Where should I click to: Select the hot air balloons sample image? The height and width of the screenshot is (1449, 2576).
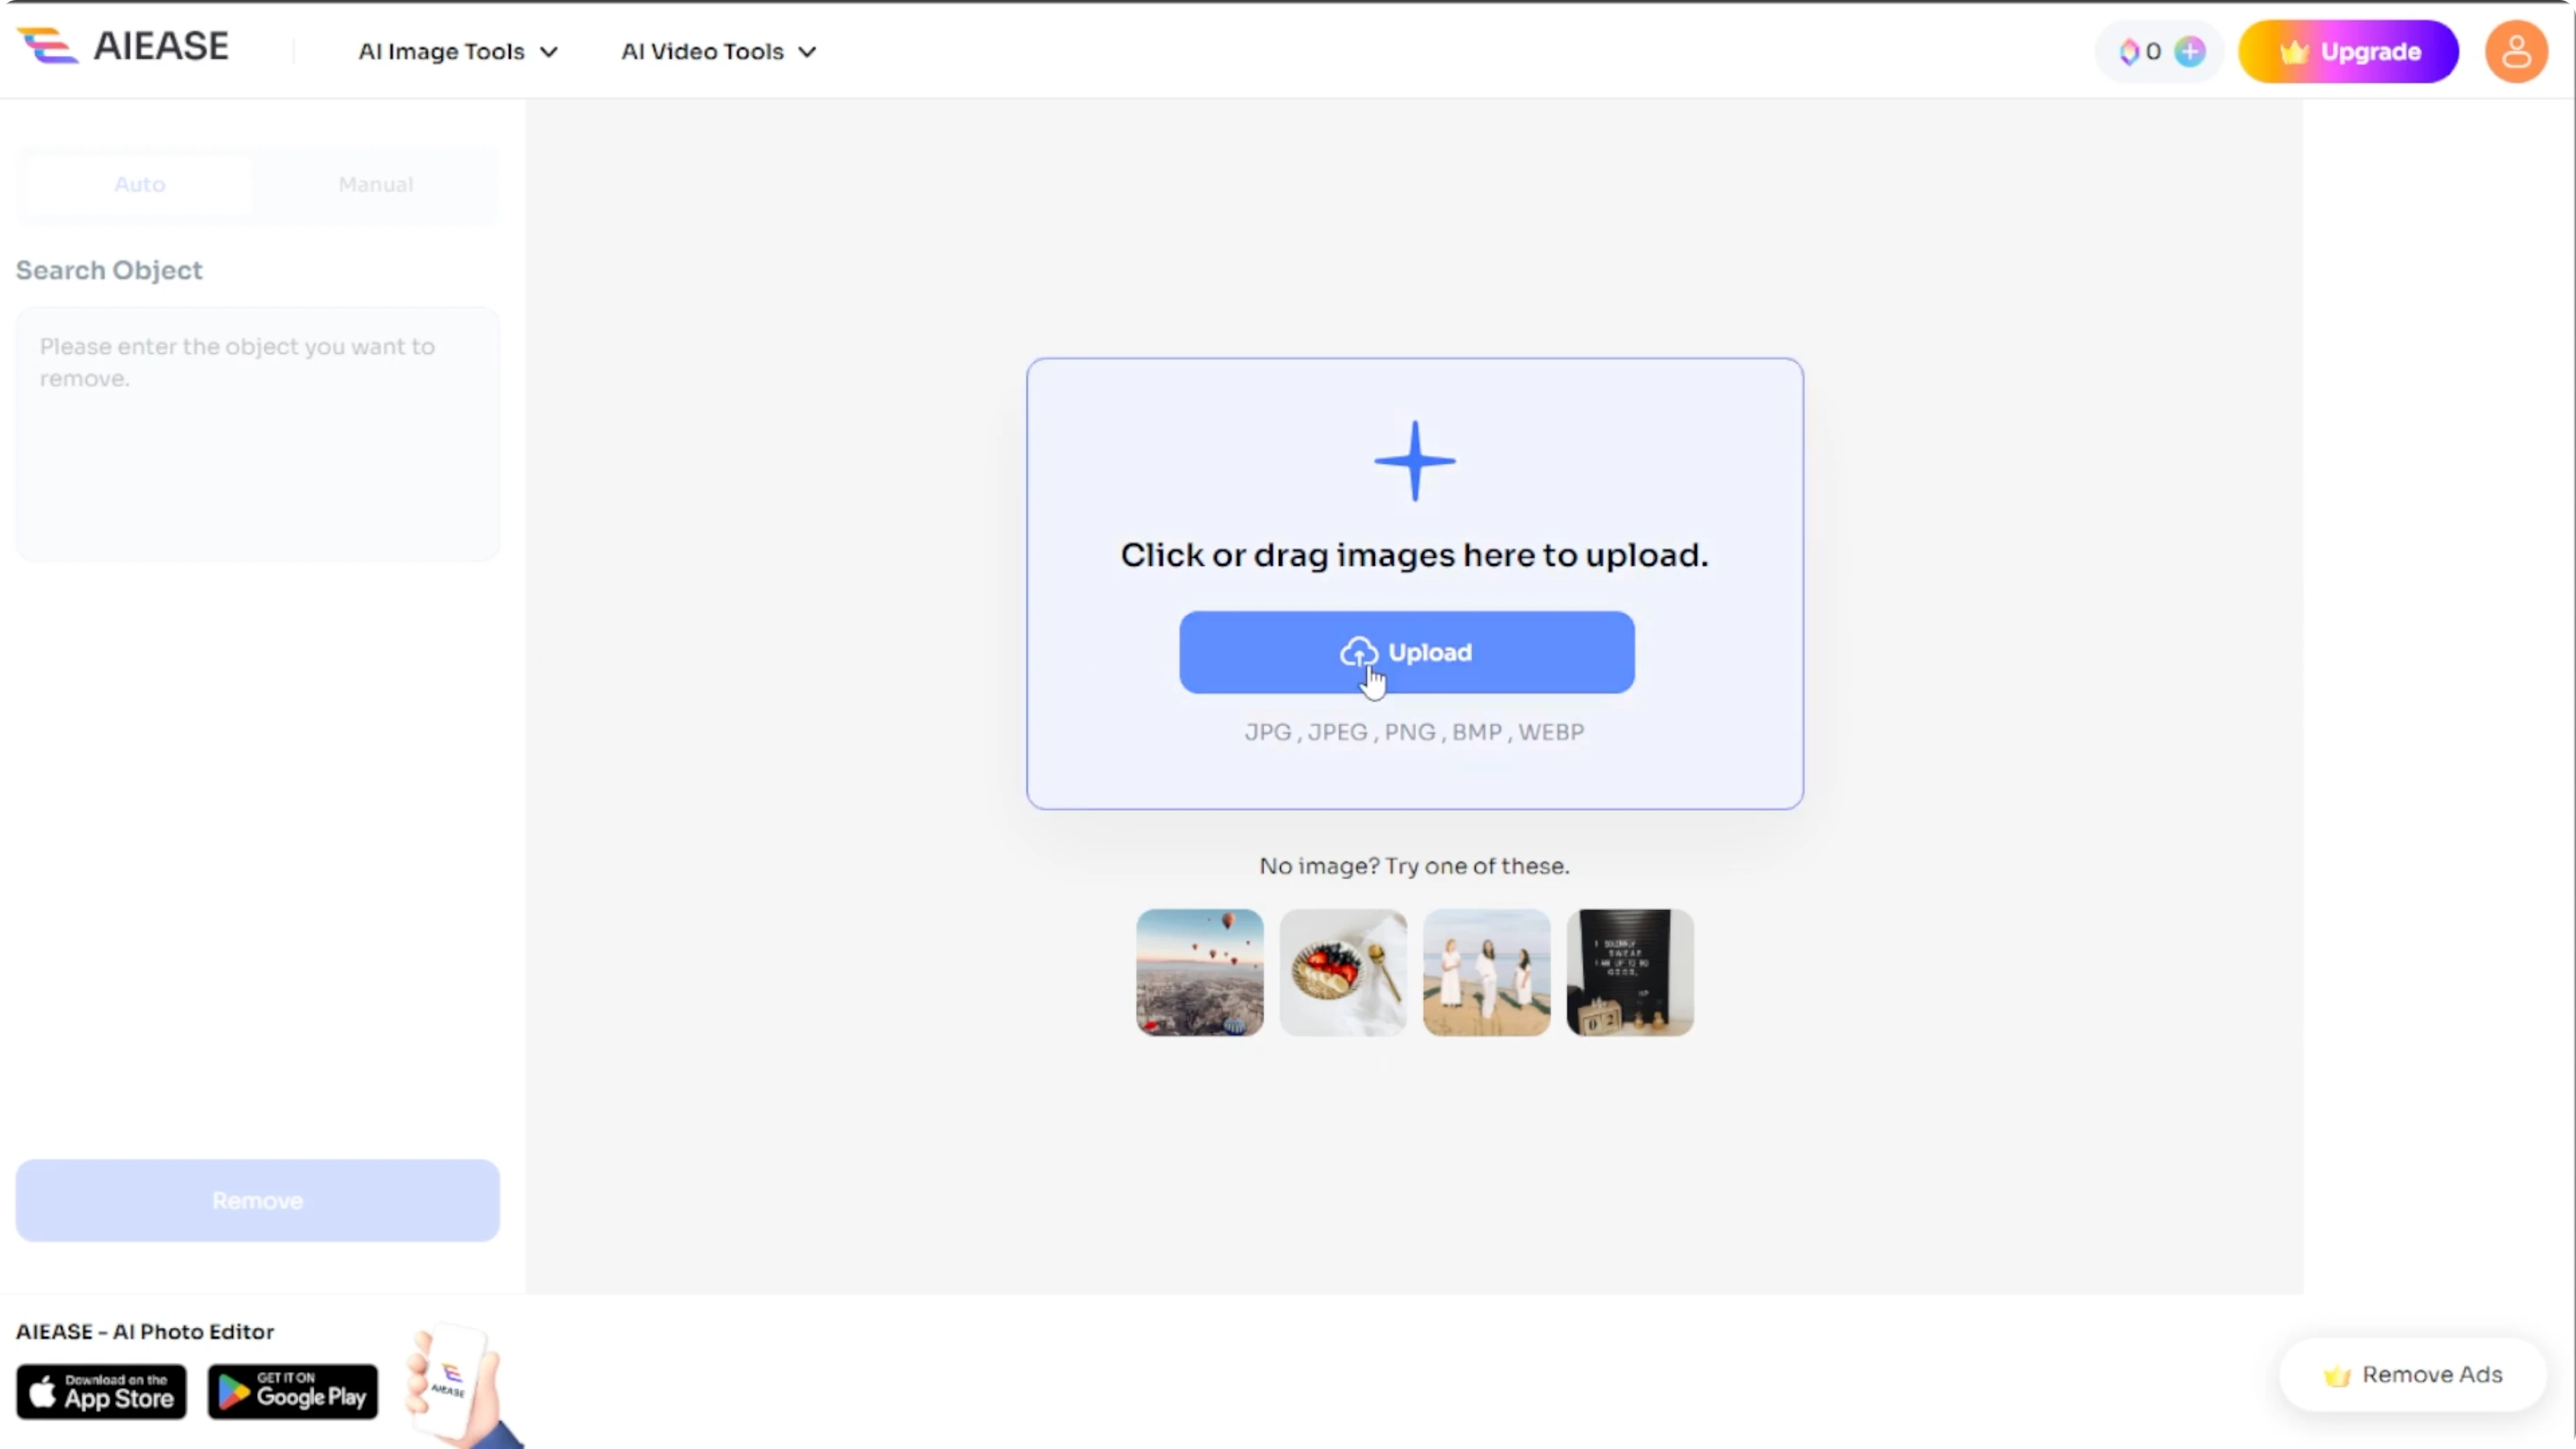tap(1199, 972)
